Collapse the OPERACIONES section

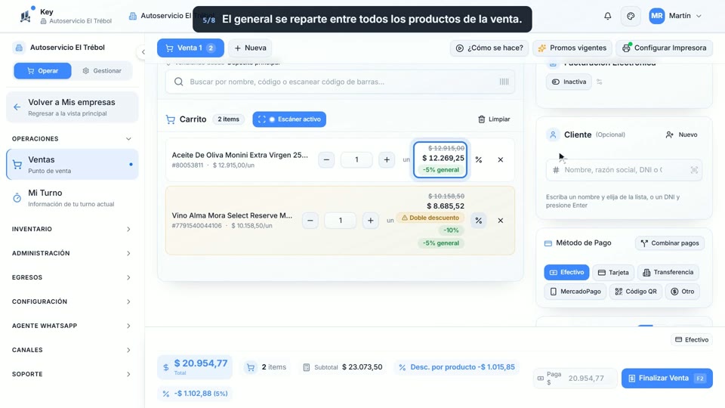[x=72, y=139]
